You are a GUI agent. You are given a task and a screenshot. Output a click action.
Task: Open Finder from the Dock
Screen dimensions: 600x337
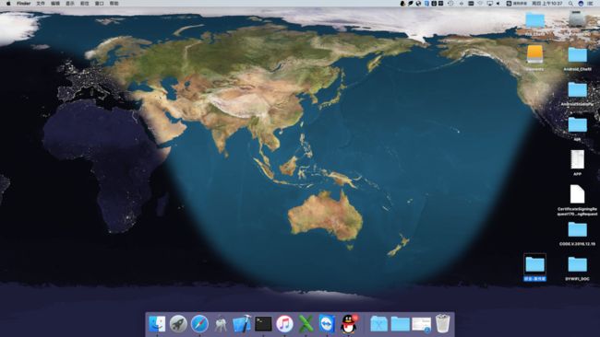(x=157, y=323)
